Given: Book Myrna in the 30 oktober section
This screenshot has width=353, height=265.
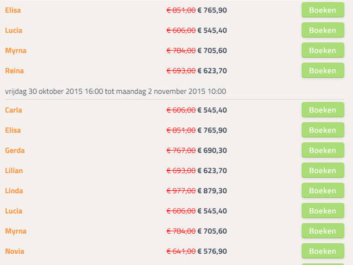Looking at the screenshot, I should click(323, 231).
